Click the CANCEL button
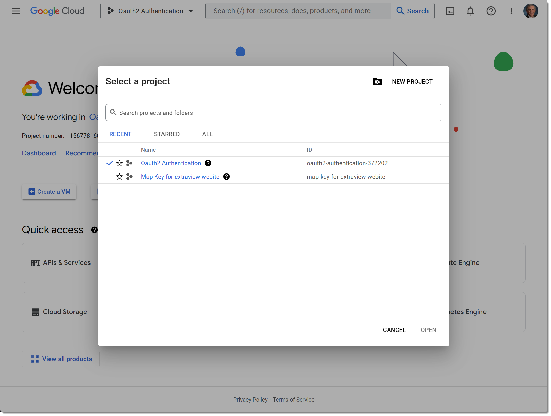551x416 pixels. (394, 330)
